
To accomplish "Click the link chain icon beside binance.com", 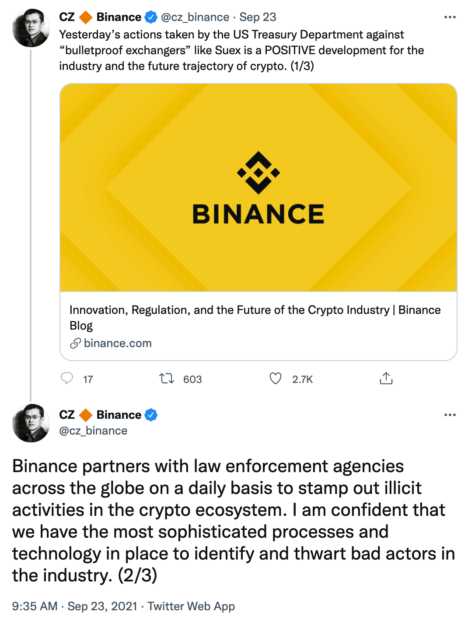I will (x=75, y=344).
